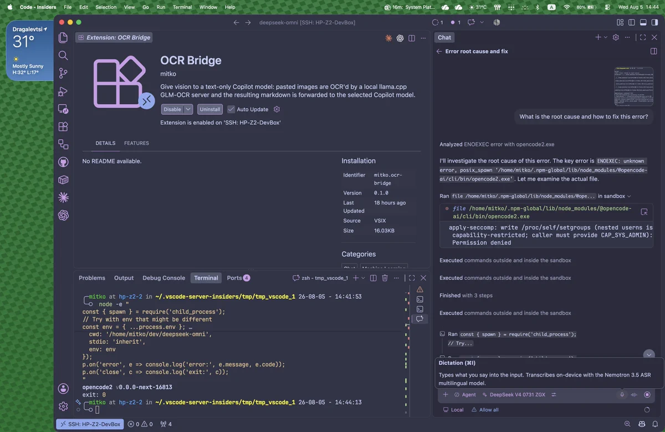Click the Dictation microphone button

click(622, 395)
